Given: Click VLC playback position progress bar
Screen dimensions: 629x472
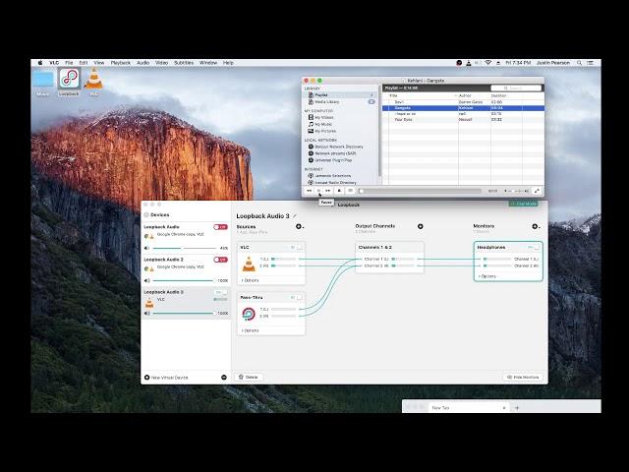Looking at the screenshot, I should click(x=420, y=191).
